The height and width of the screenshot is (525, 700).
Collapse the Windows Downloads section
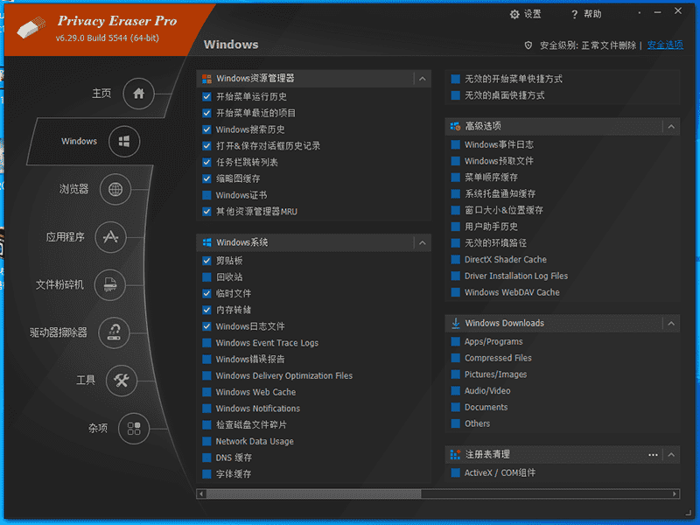pos(671,323)
